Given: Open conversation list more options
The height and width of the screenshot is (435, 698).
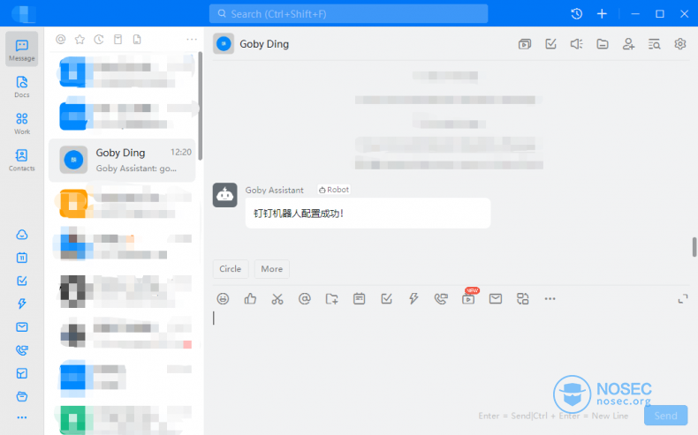Looking at the screenshot, I should click(x=192, y=40).
